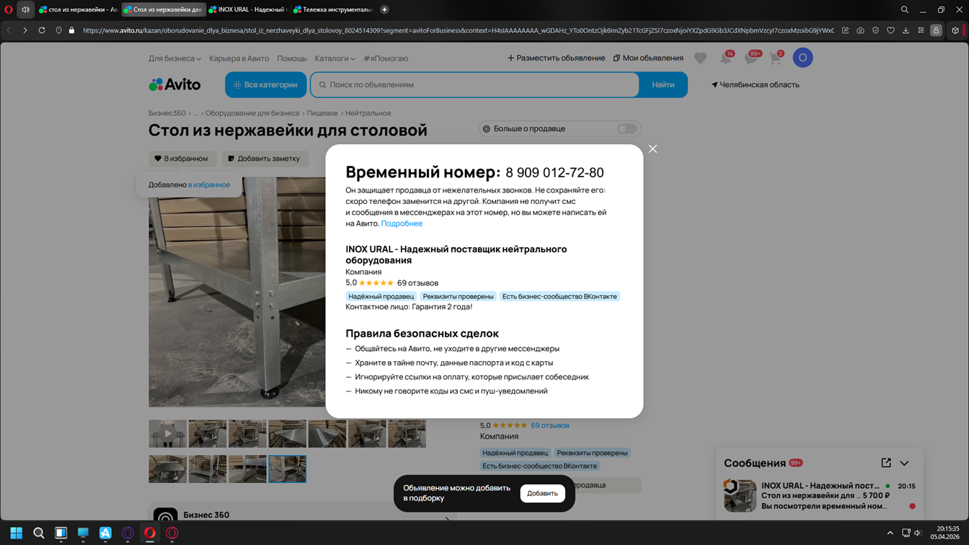
Task: Open the browser downloads icon
Action: tap(906, 30)
